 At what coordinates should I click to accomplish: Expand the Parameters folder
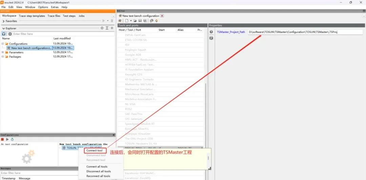[3, 52]
